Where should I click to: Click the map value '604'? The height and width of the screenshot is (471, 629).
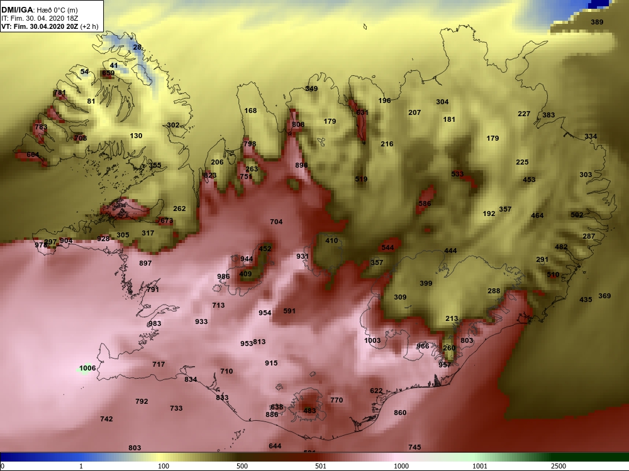[33, 154]
